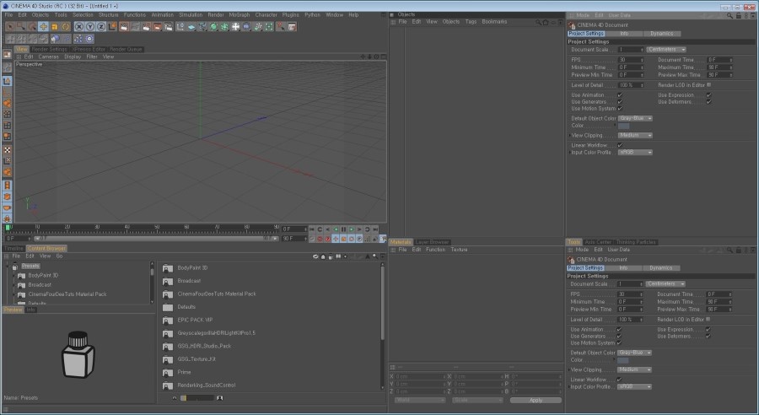
Task: Open Input Color Profile sRGB dropdown upper panel
Action: click(635, 152)
